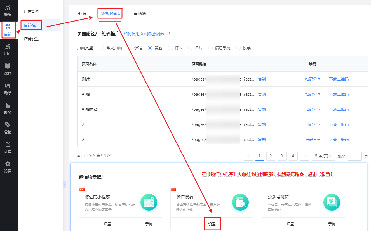Click 下载二维码 for the 测试 row
The width and height of the screenshot is (371, 231).
tap(339, 79)
